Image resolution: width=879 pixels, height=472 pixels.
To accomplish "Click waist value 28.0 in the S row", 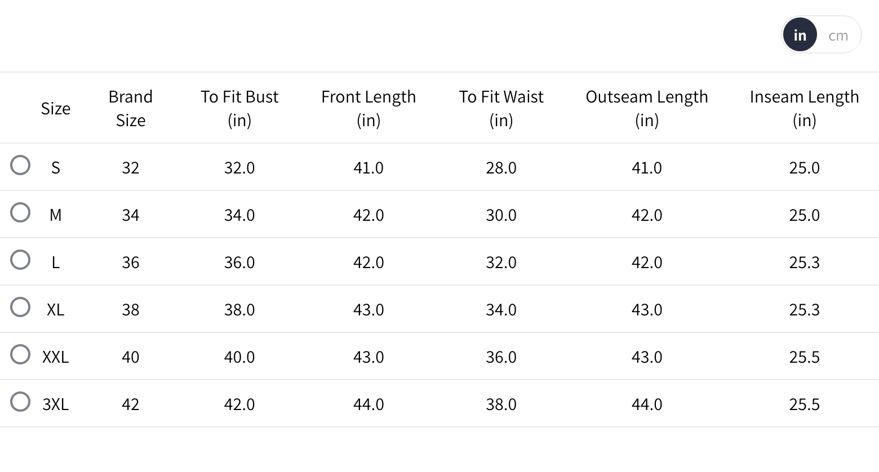I will [501, 168].
